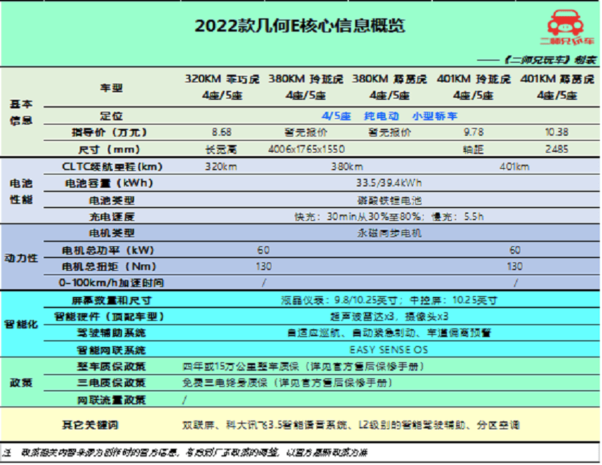Click the 尺寸（mm）row label
The height and width of the screenshot is (465, 602).
tap(109, 149)
